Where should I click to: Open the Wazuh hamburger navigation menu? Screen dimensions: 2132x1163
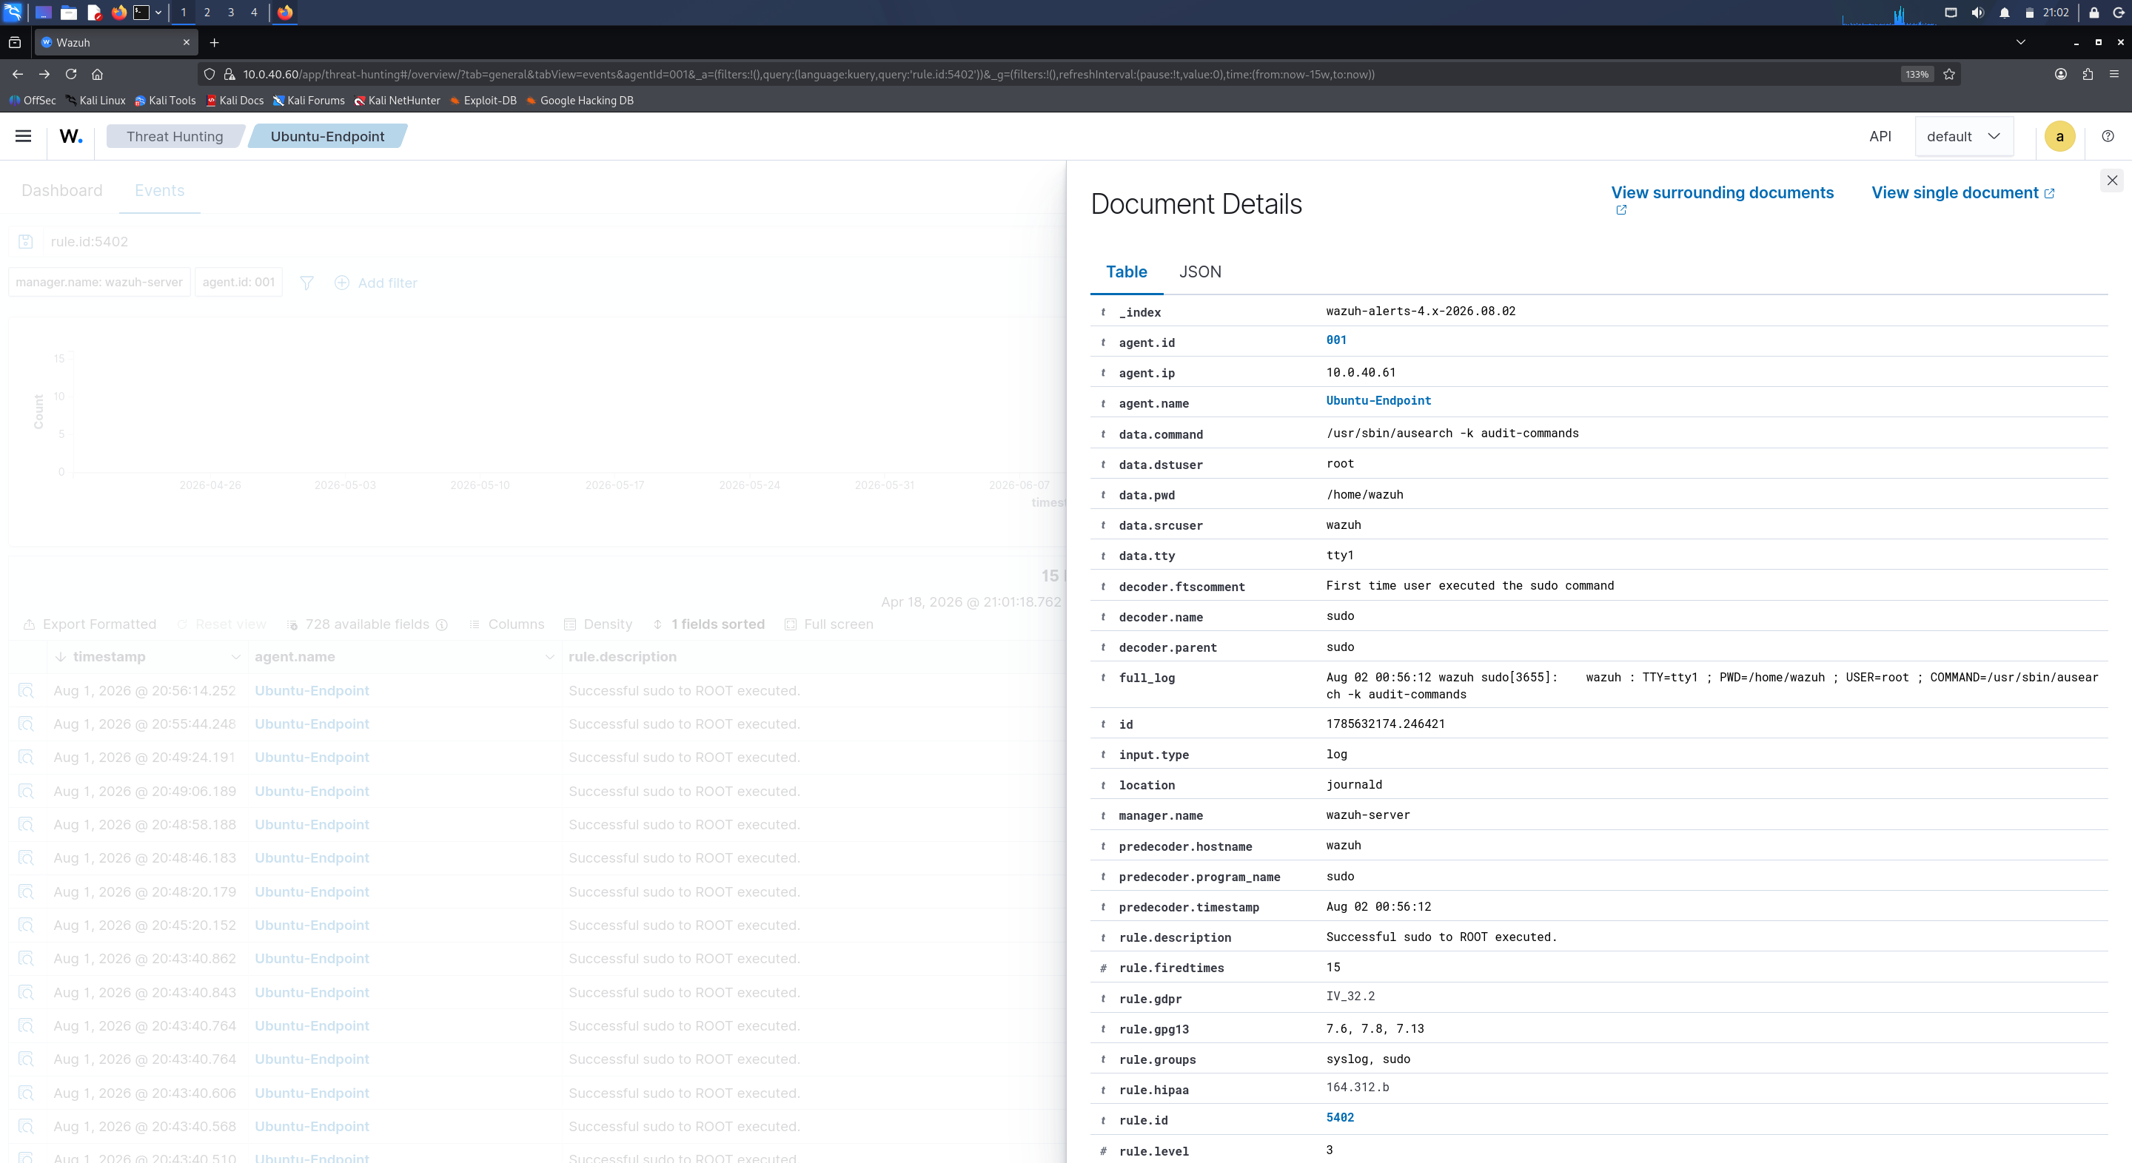pos(23,136)
